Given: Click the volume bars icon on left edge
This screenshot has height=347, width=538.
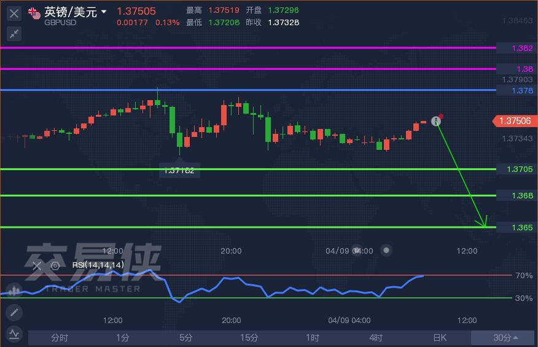Looking at the screenshot, I should click(12, 290).
